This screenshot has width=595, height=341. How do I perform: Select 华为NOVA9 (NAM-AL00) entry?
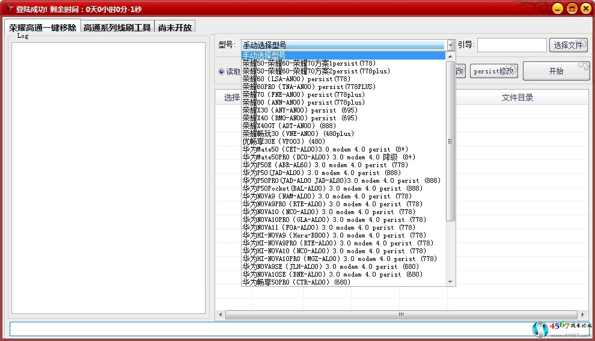click(x=343, y=196)
